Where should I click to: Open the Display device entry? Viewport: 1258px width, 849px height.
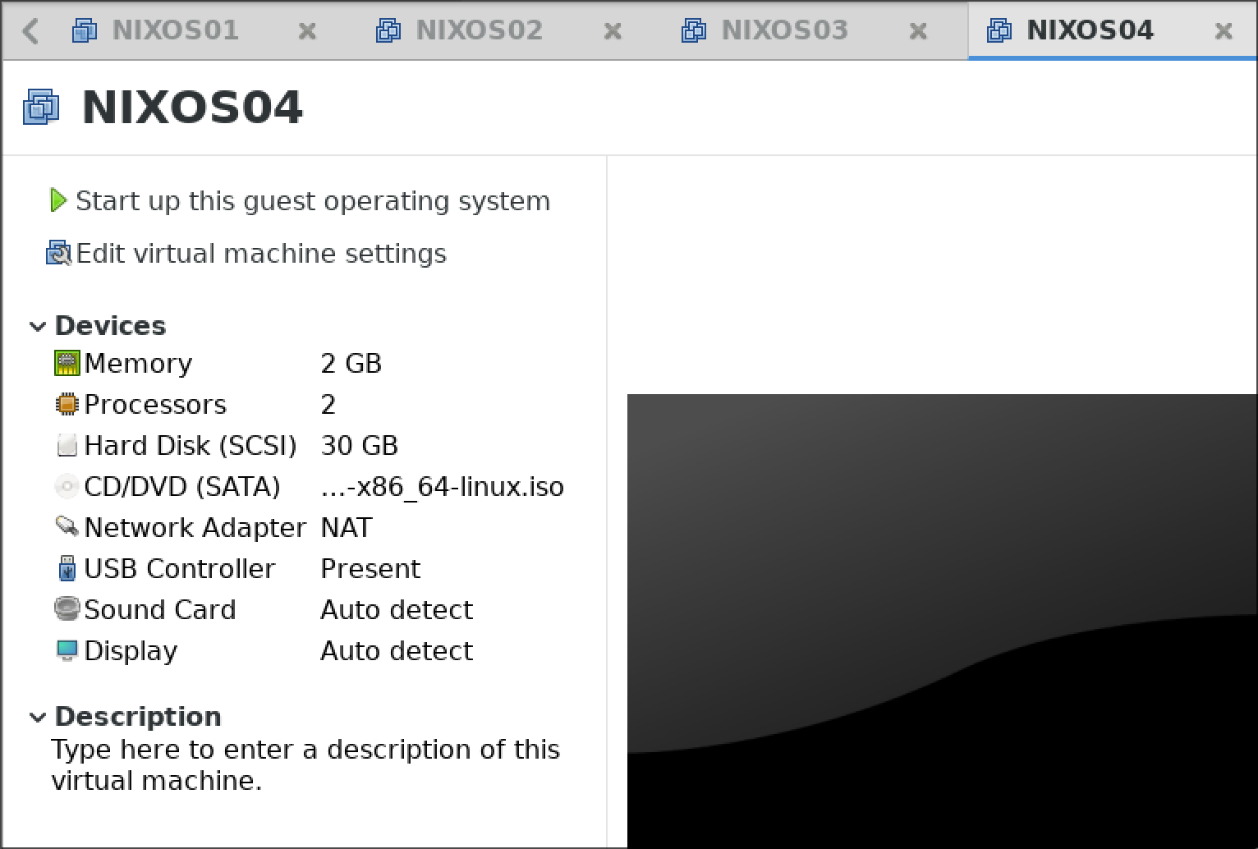coord(131,650)
